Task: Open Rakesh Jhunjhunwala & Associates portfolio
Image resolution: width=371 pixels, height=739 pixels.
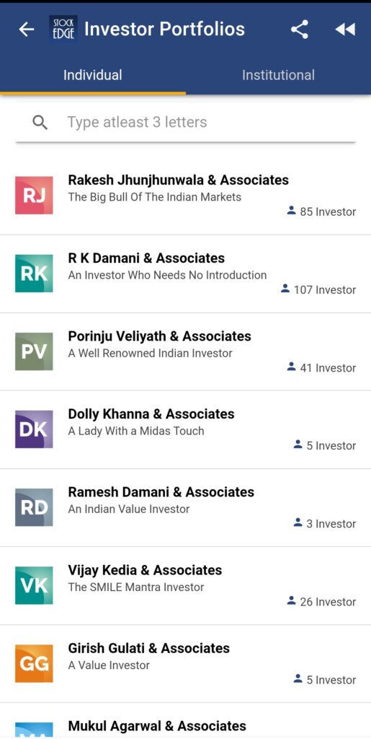Action: (x=185, y=196)
